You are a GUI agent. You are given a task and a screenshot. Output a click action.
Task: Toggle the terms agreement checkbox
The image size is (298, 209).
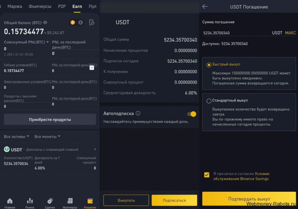pos(207,175)
